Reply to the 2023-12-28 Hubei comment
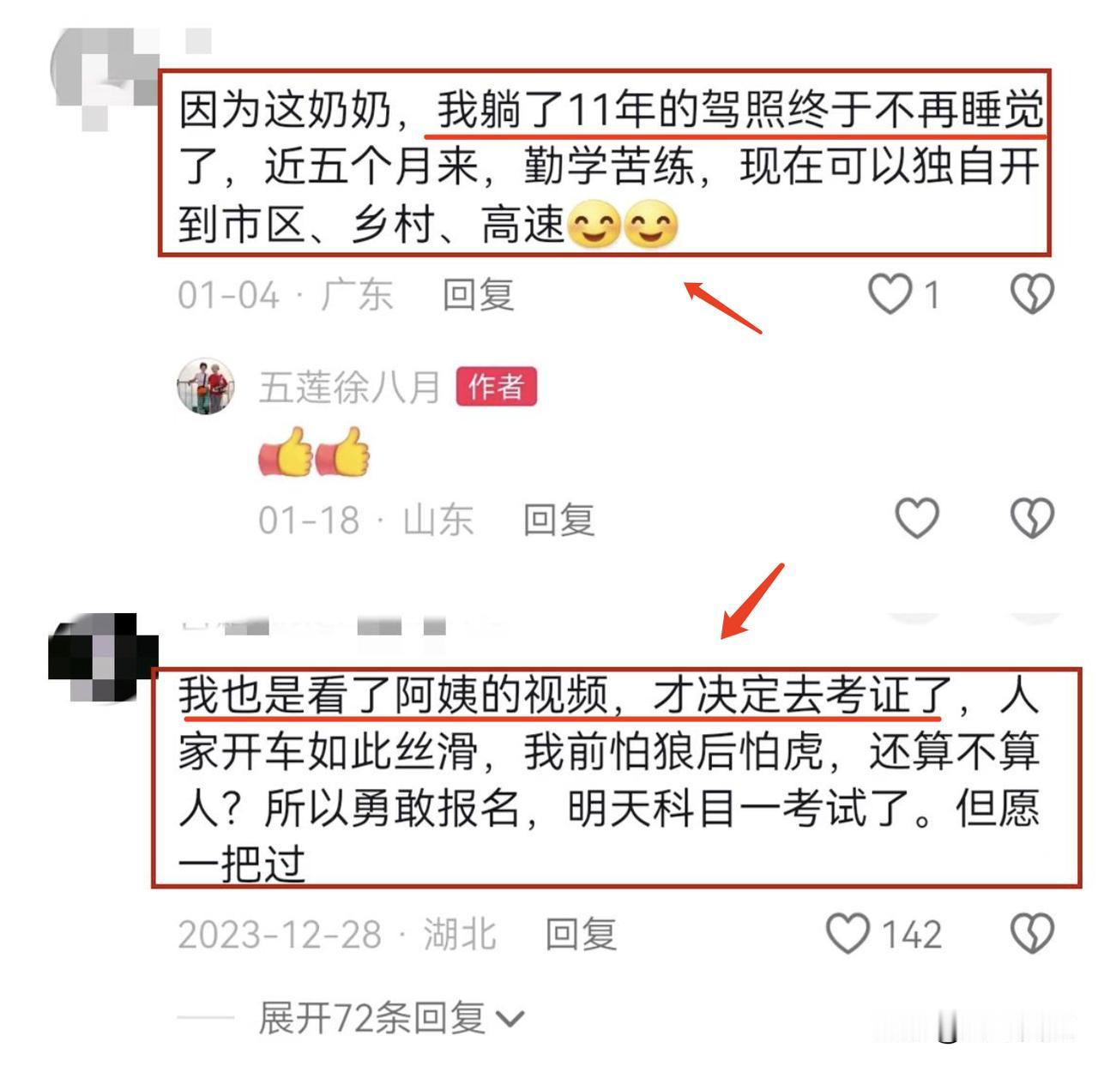This screenshot has width=1098, height=1066. click(581, 935)
